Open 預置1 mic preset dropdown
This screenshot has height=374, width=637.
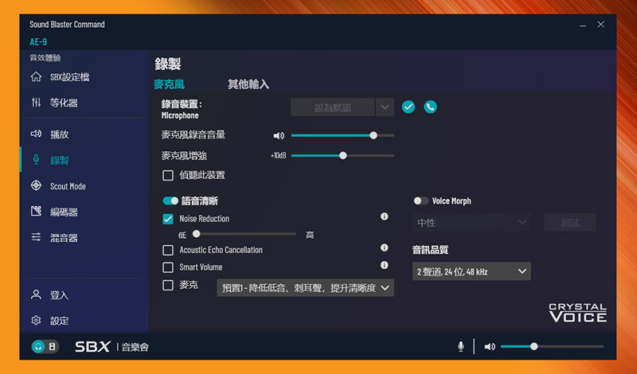point(305,288)
